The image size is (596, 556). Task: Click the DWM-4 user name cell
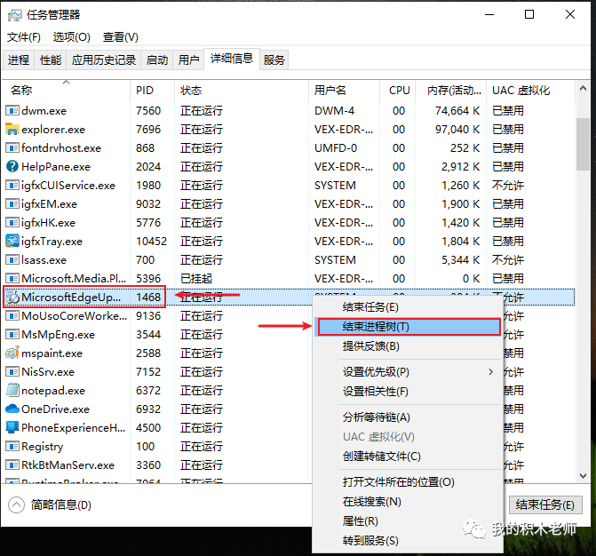point(334,111)
